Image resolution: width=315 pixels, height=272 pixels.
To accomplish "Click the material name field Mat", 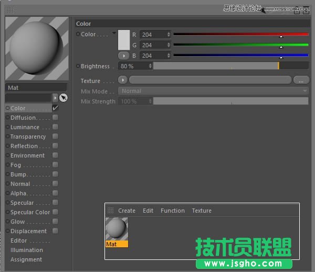I will (x=36, y=88).
